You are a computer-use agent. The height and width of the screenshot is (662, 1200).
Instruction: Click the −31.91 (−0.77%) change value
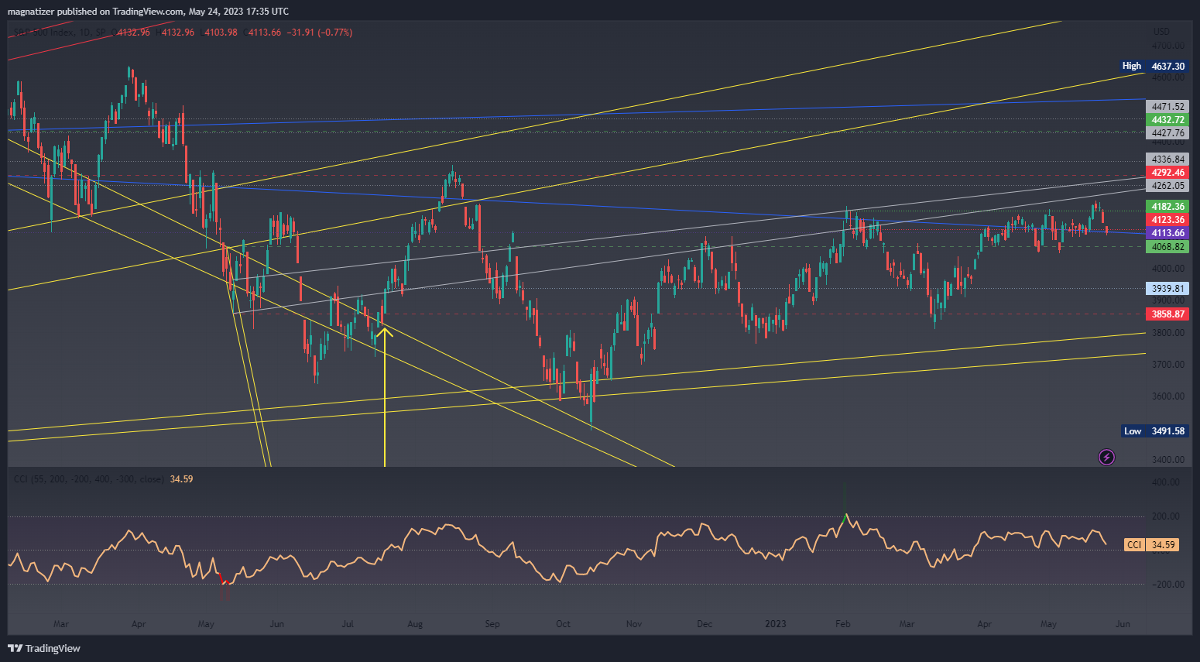tap(320, 33)
